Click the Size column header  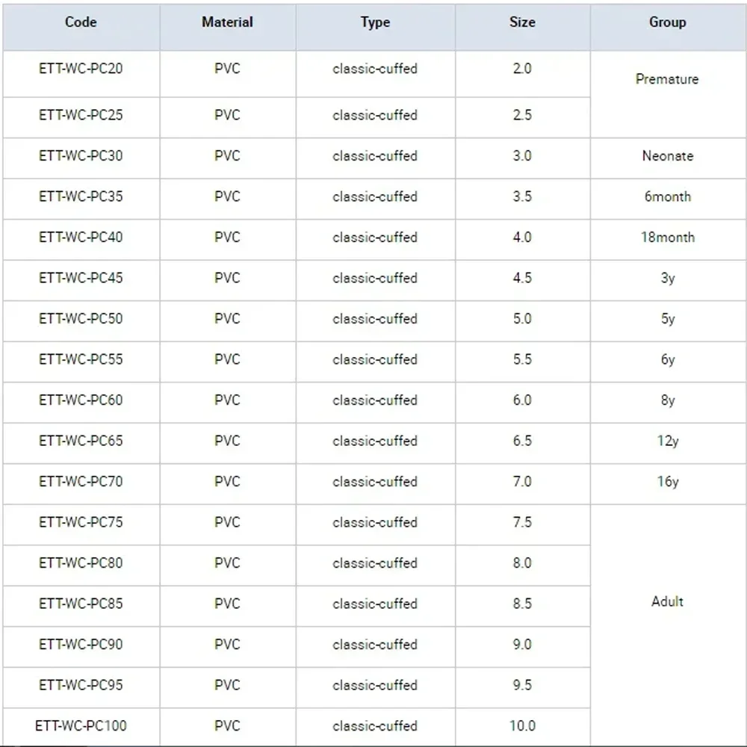[x=522, y=22]
